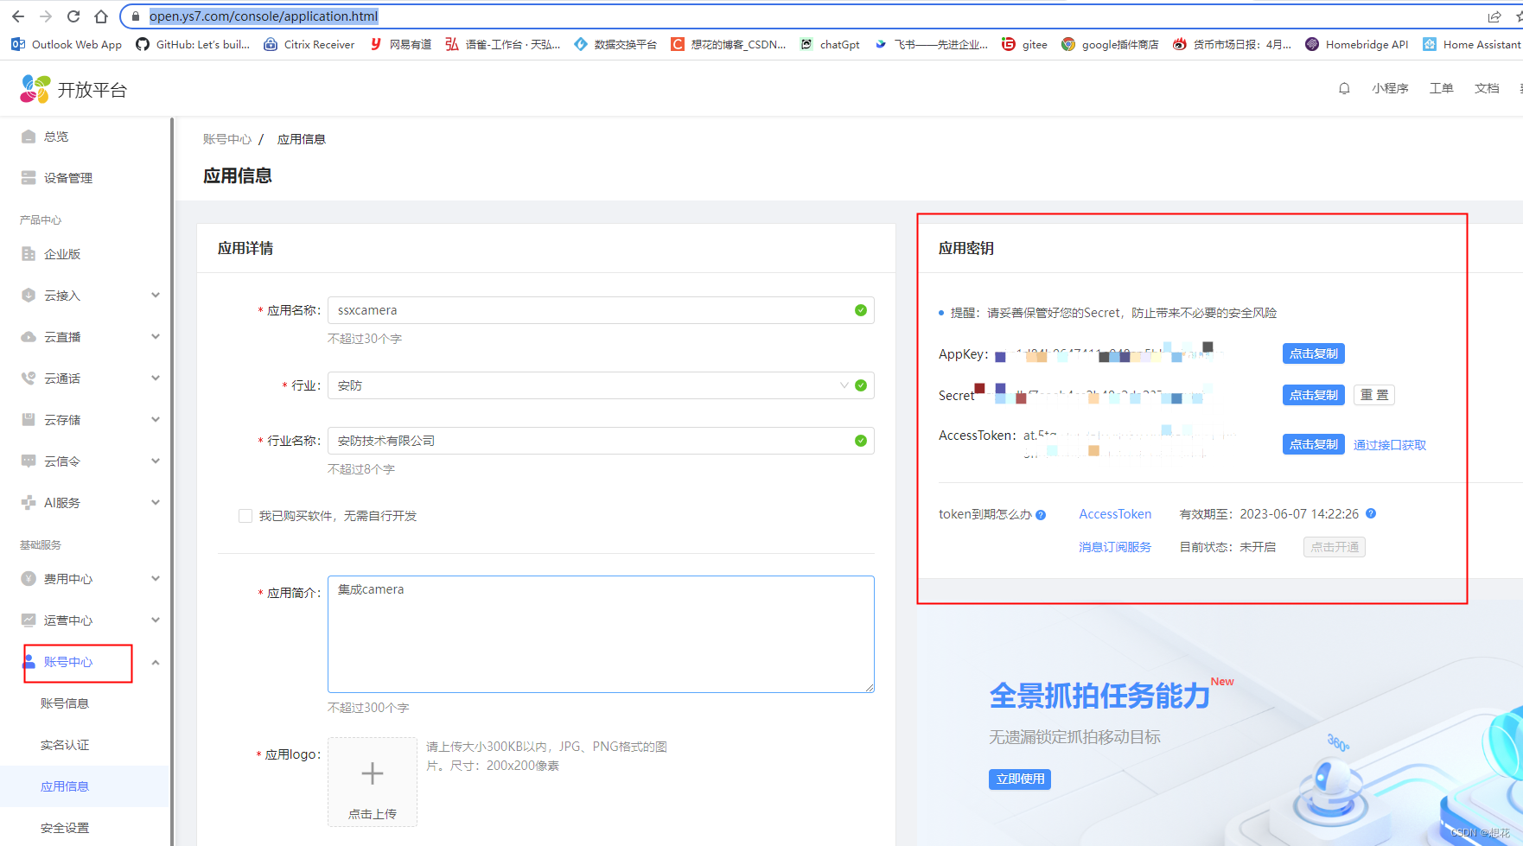The height and width of the screenshot is (846, 1523).
Task: Open the 行业 dropdown showing 安防
Action: pyautogui.click(x=601, y=385)
